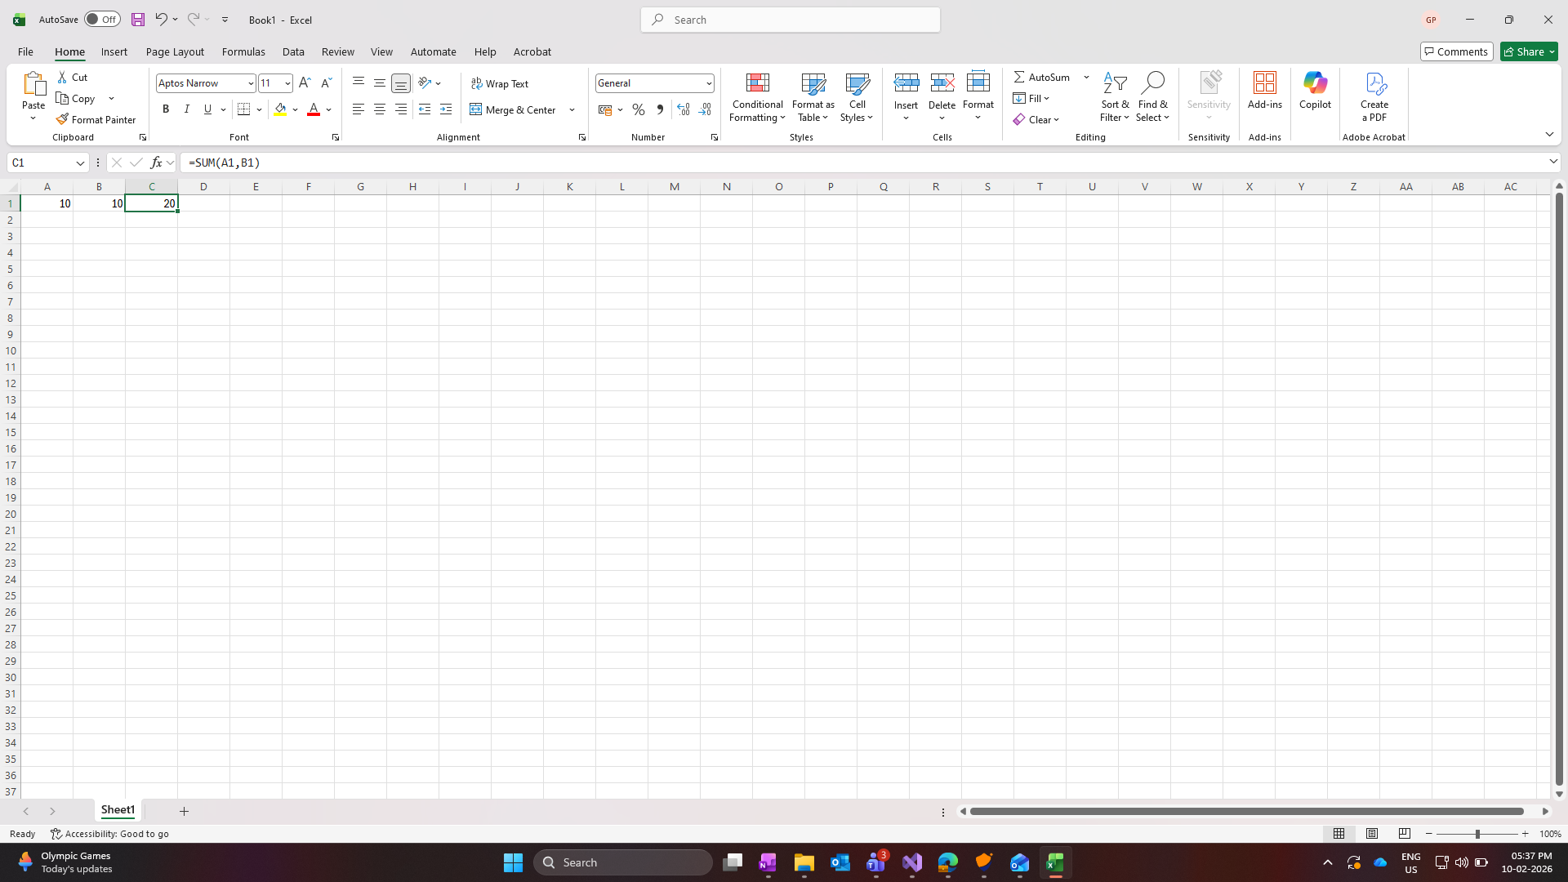Toggle bold formatting
This screenshot has height=882, width=1568.
[165, 109]
